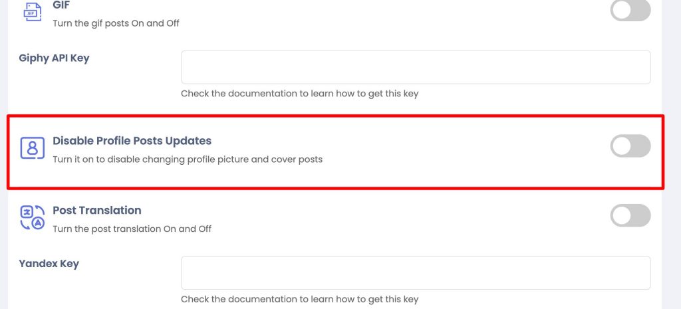Select the GIF setting heading

tap(61, 5)
